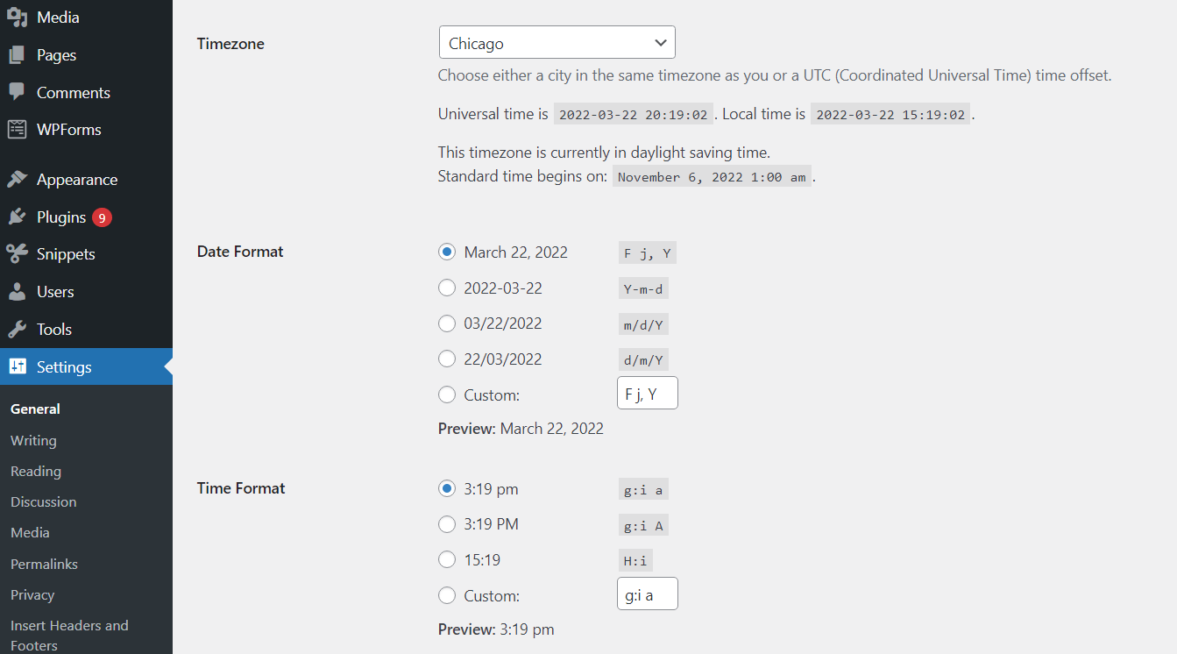The height and width of the screenshot is (654, 1177).
Task: Click the Appearance paintbrush icon
Action: tap(18, 179)
